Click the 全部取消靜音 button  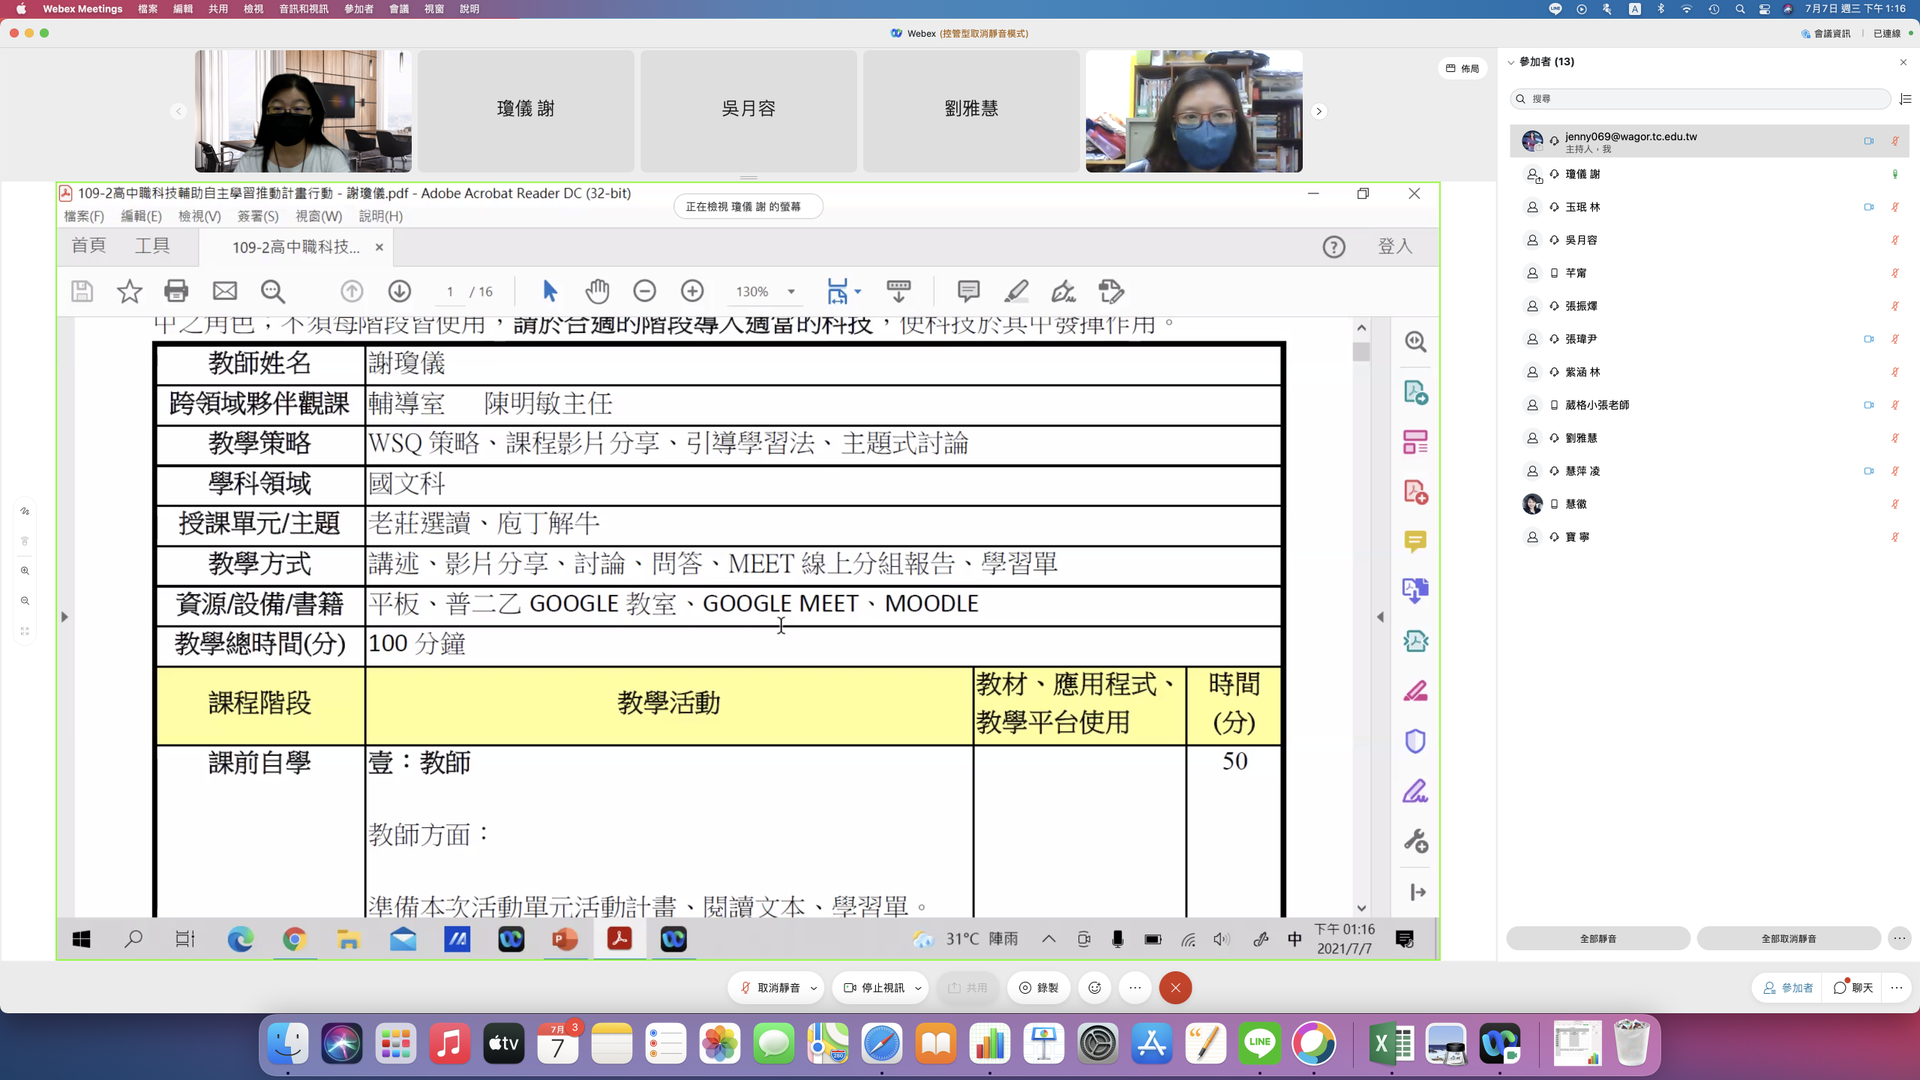click(1788, 938)
